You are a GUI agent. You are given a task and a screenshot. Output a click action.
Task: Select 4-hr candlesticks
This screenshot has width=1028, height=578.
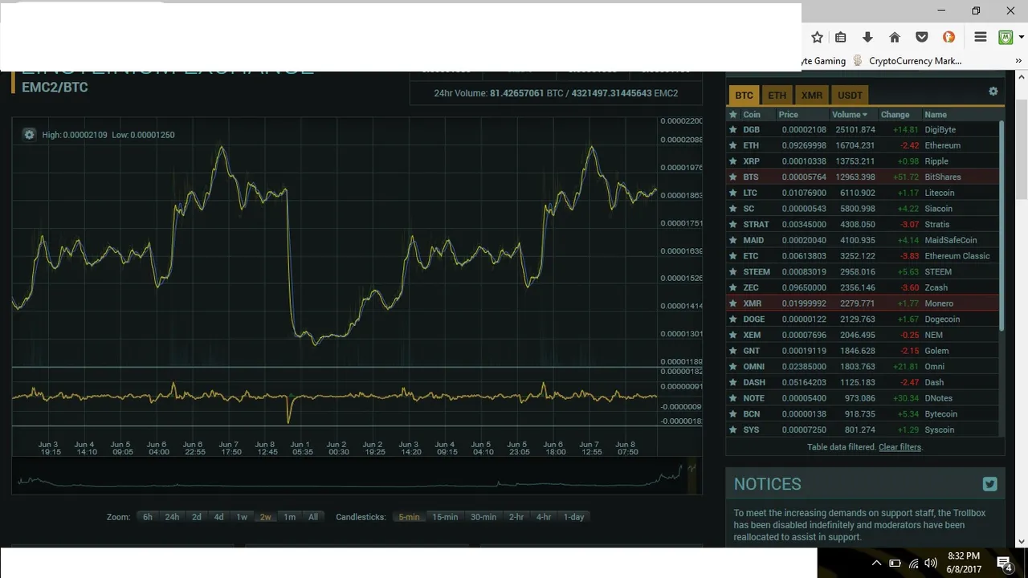544,517
